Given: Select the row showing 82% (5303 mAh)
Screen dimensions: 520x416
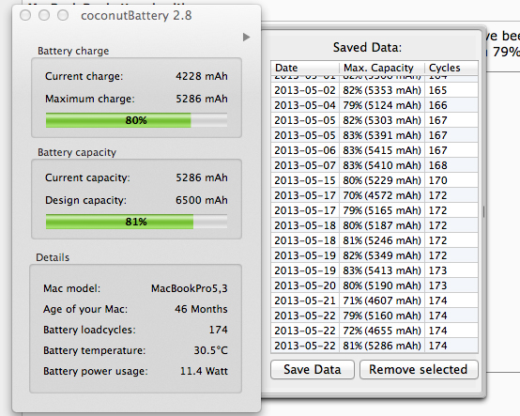Looking at the screenshot, I should point(375,120).
